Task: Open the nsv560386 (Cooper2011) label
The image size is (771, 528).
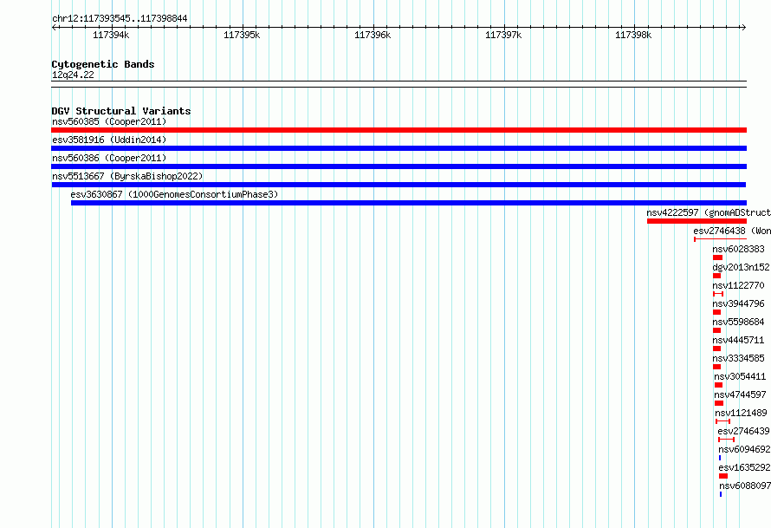Action: pyautogui.click(x=109, y=158)
